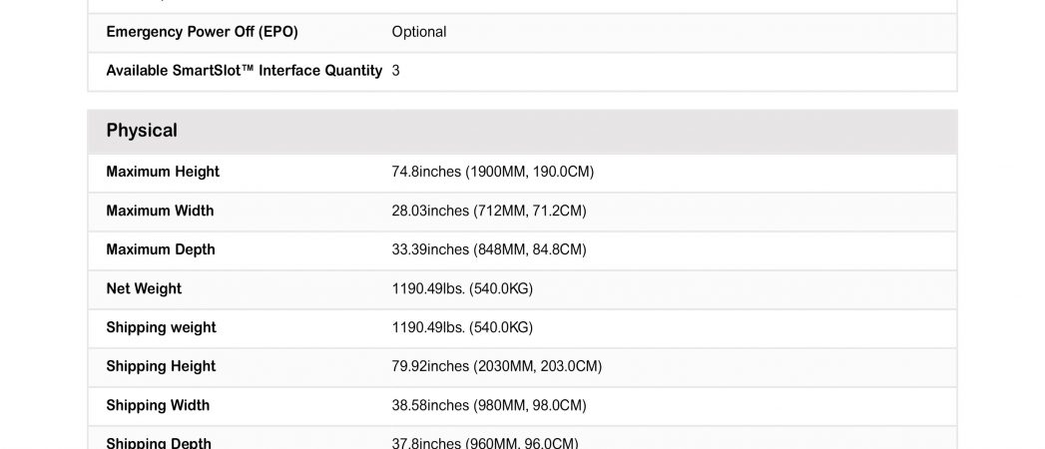The width and height of the screenshot is (1045, 449).
Task: Click the Shipping Depth label
Action: 159,443
